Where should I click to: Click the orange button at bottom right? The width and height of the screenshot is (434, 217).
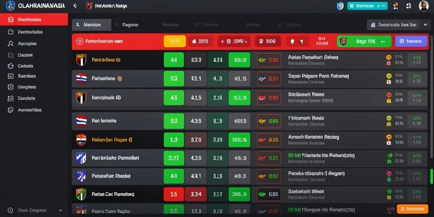click(412, 209)
